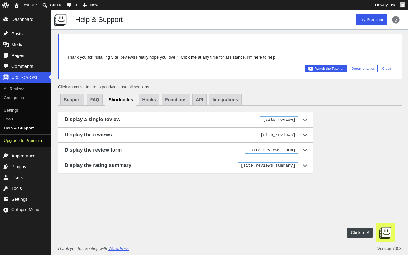The width and height of the screenshot is (408, 255).
Task: Click the Plugins plug icon
Action: (x=6, y=167)
